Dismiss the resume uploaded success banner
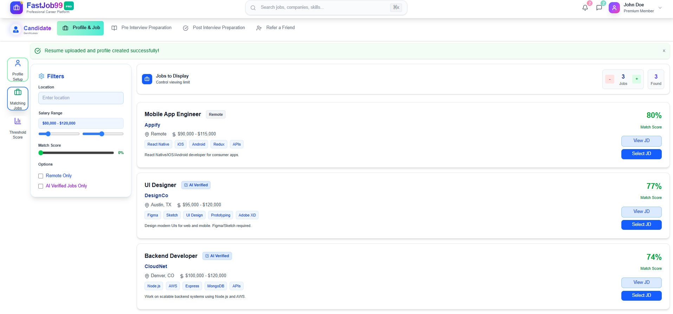 664,51
